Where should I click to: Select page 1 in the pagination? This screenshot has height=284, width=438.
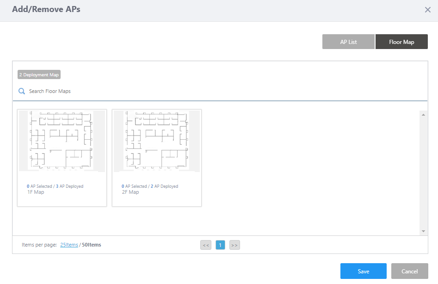pyautogui.click(x=220, y=245)
